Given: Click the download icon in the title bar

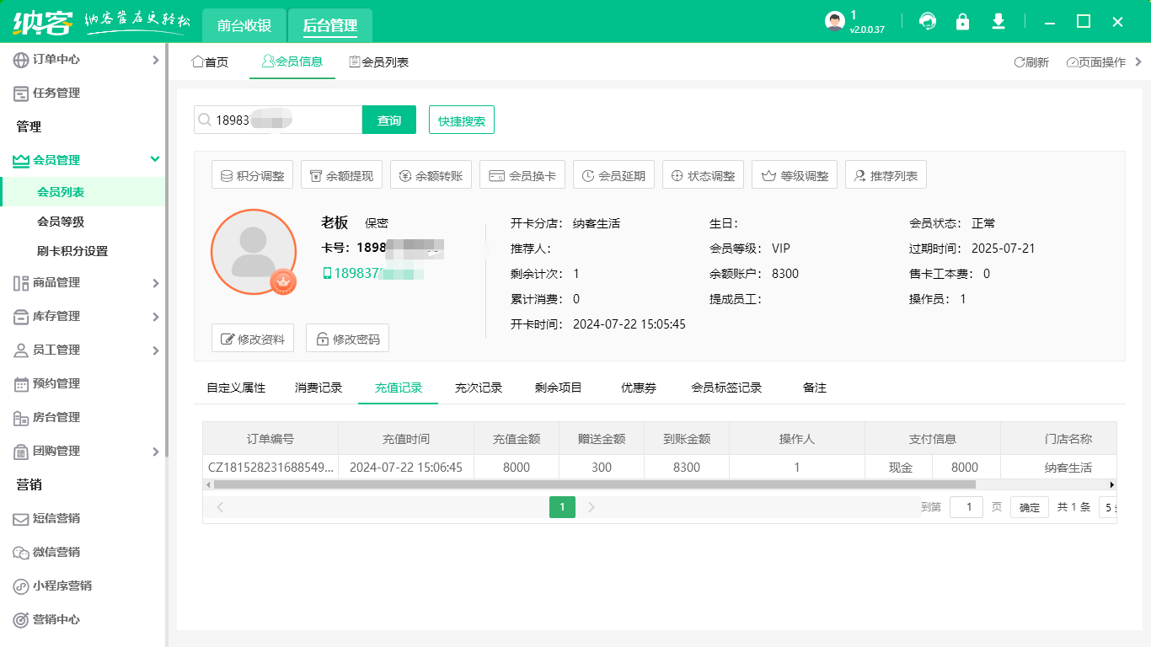Looking at the screenshot, I should pyautogui.click(x=998, y=21).
